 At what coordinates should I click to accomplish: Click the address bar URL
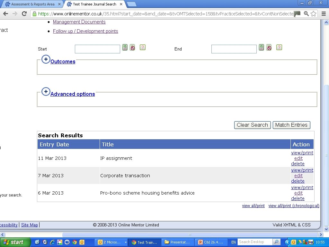point(166,14)
